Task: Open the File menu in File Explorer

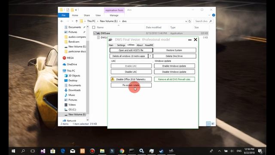Action: click(64, 15)
